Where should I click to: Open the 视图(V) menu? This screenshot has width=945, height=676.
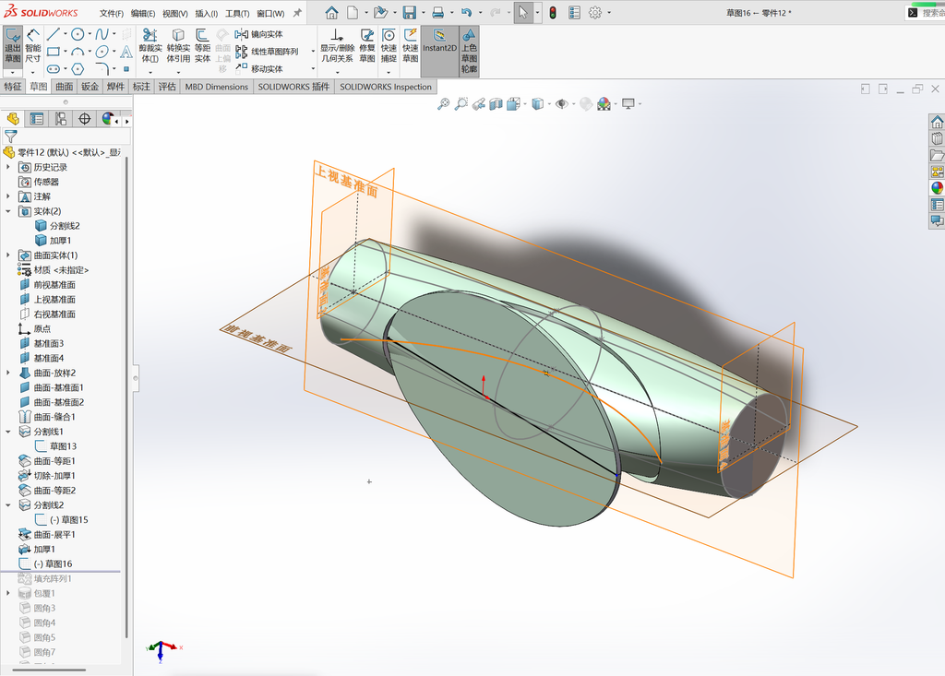tap(174, 13)
